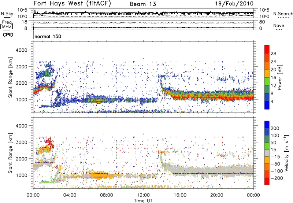Click the date "19/Feb/2010"
The image size is (293, 203).
[234, 3]
